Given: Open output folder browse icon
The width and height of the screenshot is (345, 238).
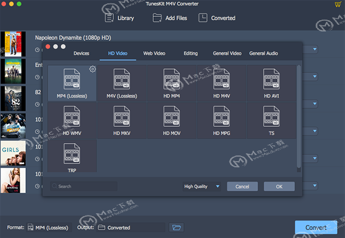Looking at the screenshot, I should [177, 227].
